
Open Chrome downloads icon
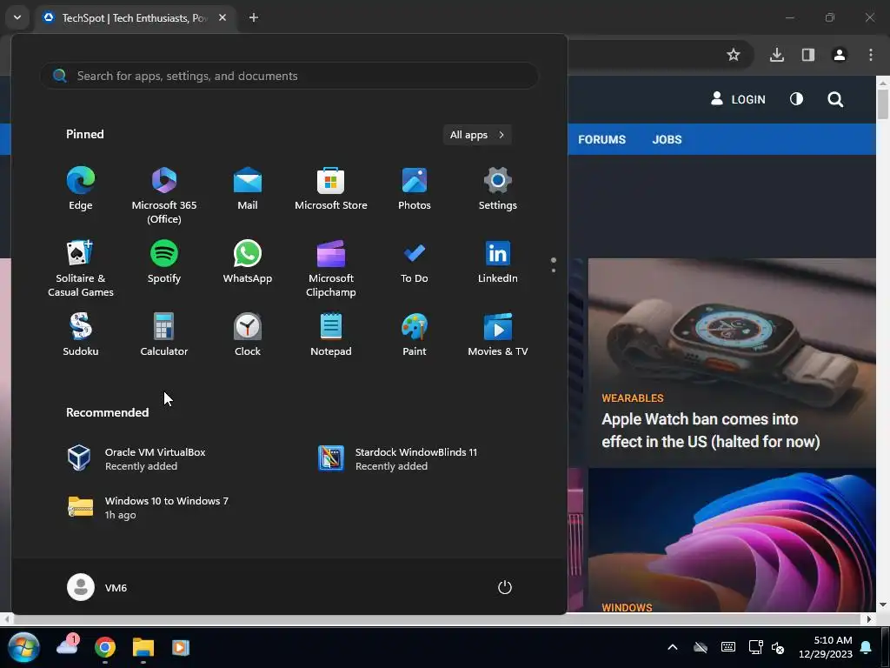(x=776, y=55)
